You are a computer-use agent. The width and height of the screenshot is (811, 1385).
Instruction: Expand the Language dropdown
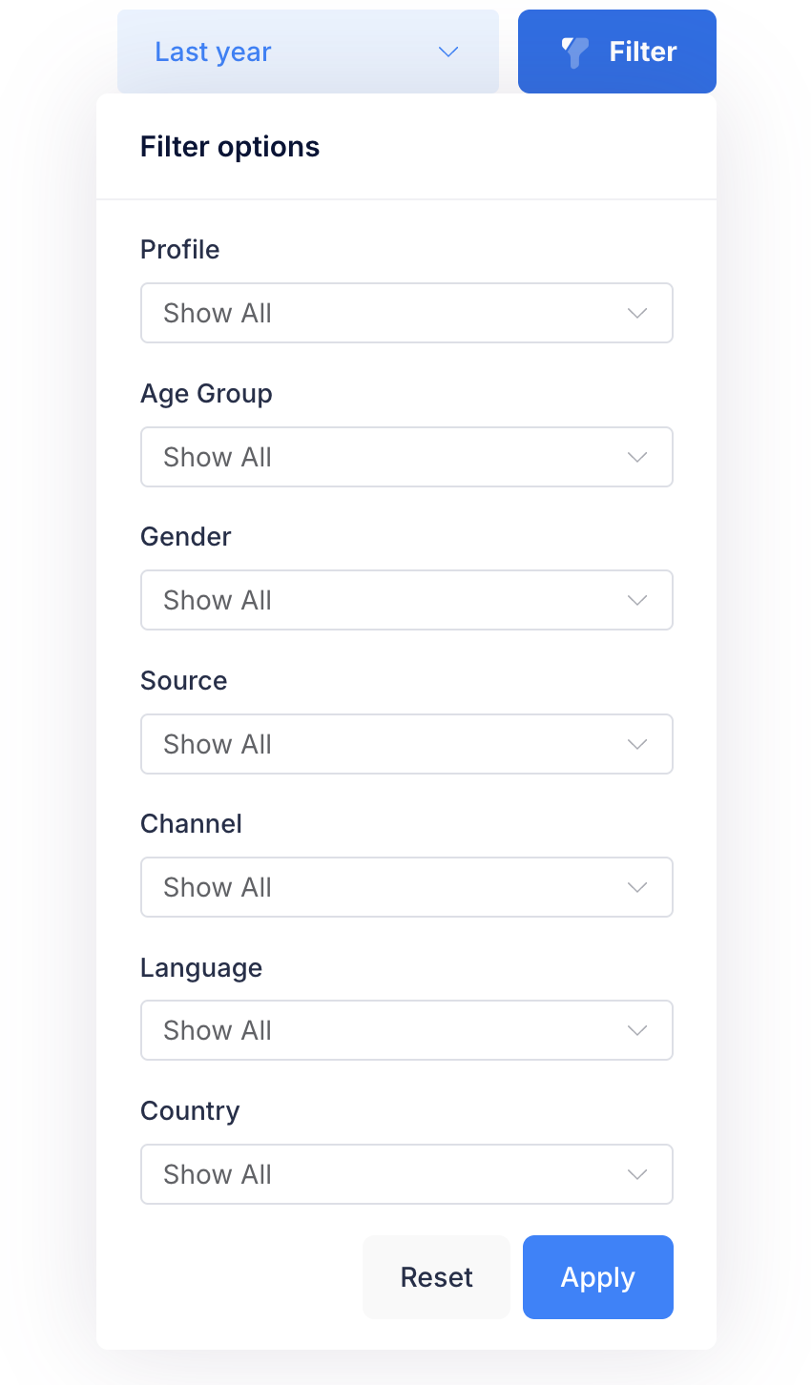pyautogui.click(x=406, y=1030)
